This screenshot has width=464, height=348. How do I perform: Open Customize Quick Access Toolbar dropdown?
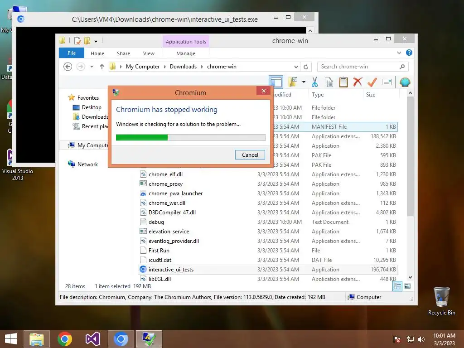coord(96,41)
